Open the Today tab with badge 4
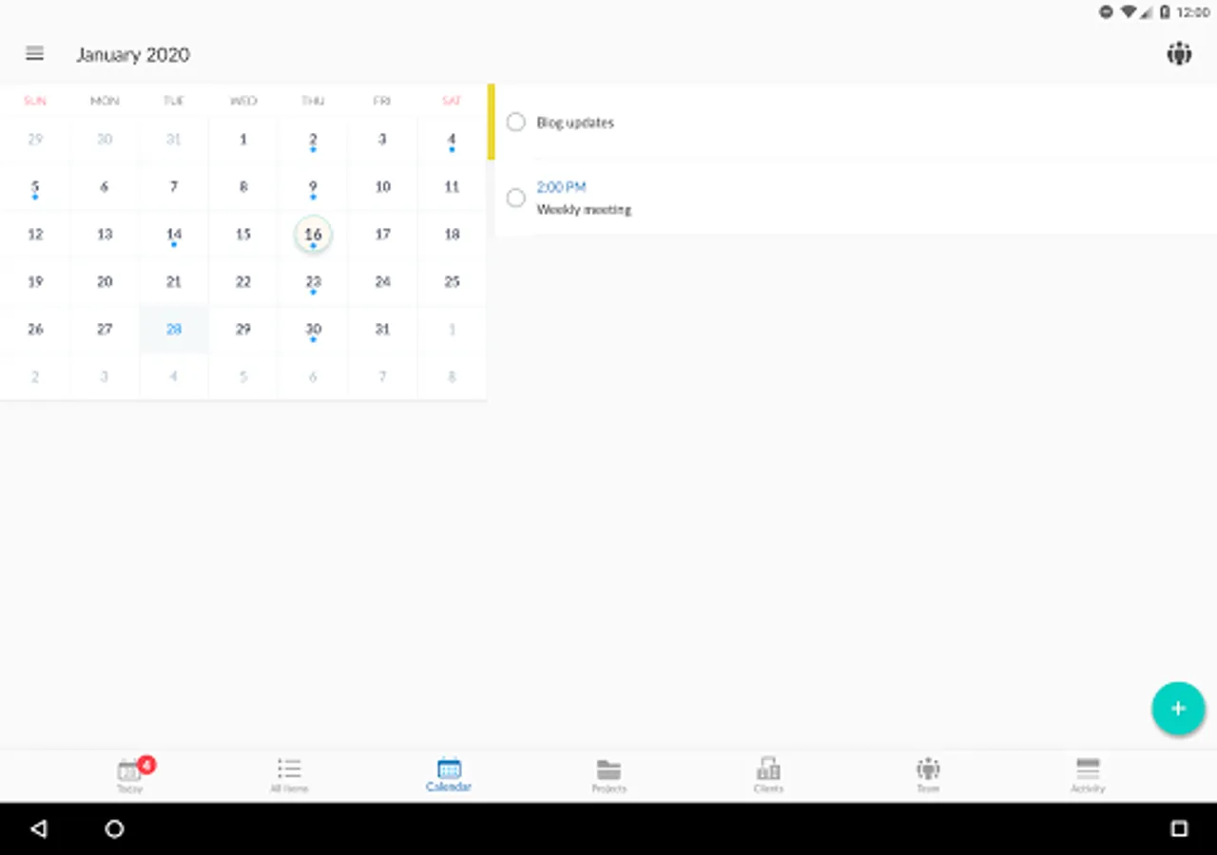1217x855 pixels. pos(130,775)
